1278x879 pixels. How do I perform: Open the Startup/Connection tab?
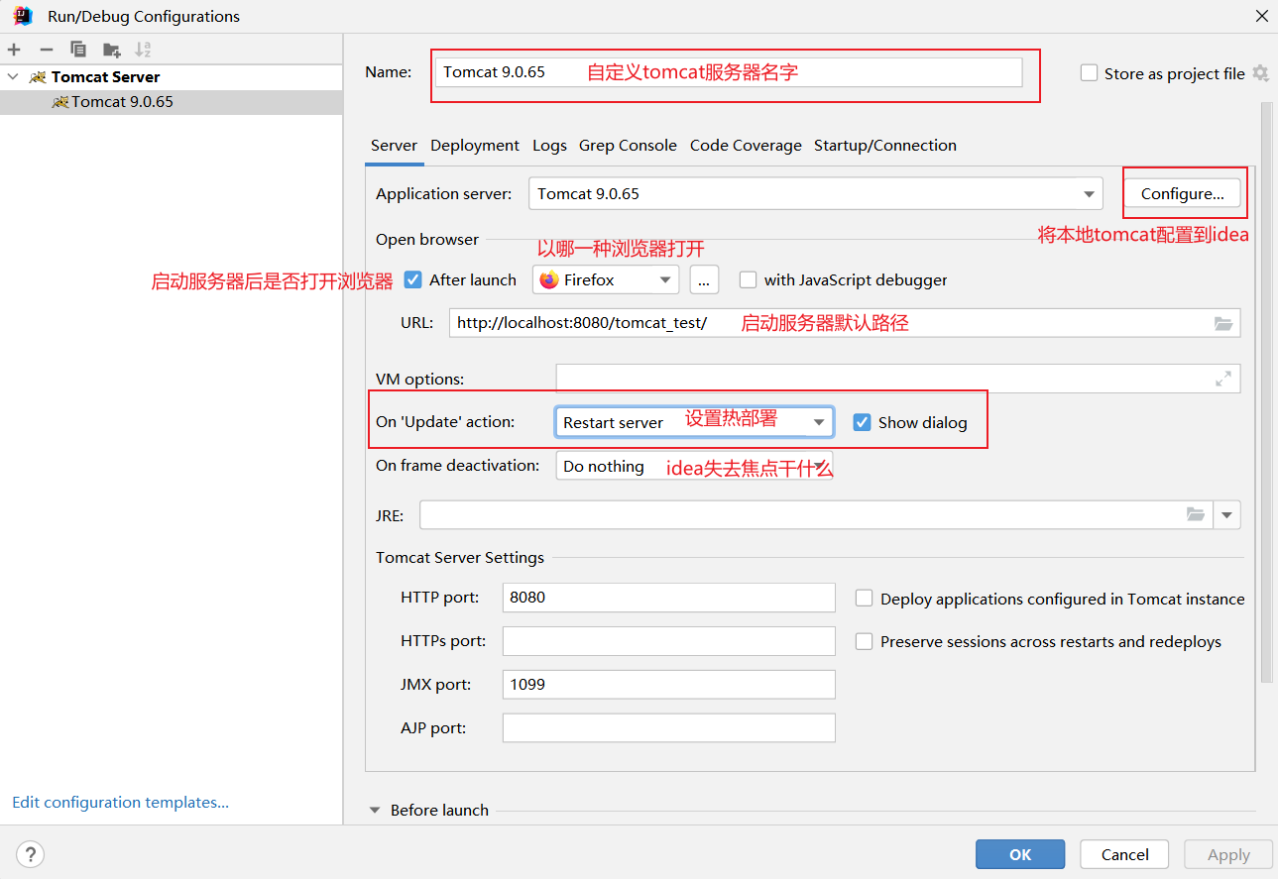884,145
